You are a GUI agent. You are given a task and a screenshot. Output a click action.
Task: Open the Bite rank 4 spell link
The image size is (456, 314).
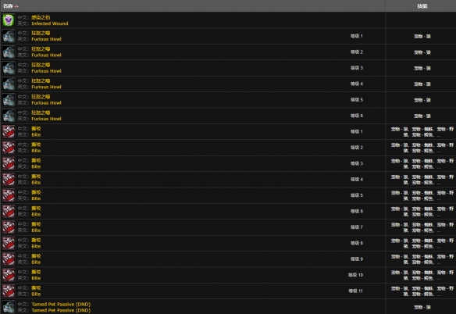click(x=36, y=183)
